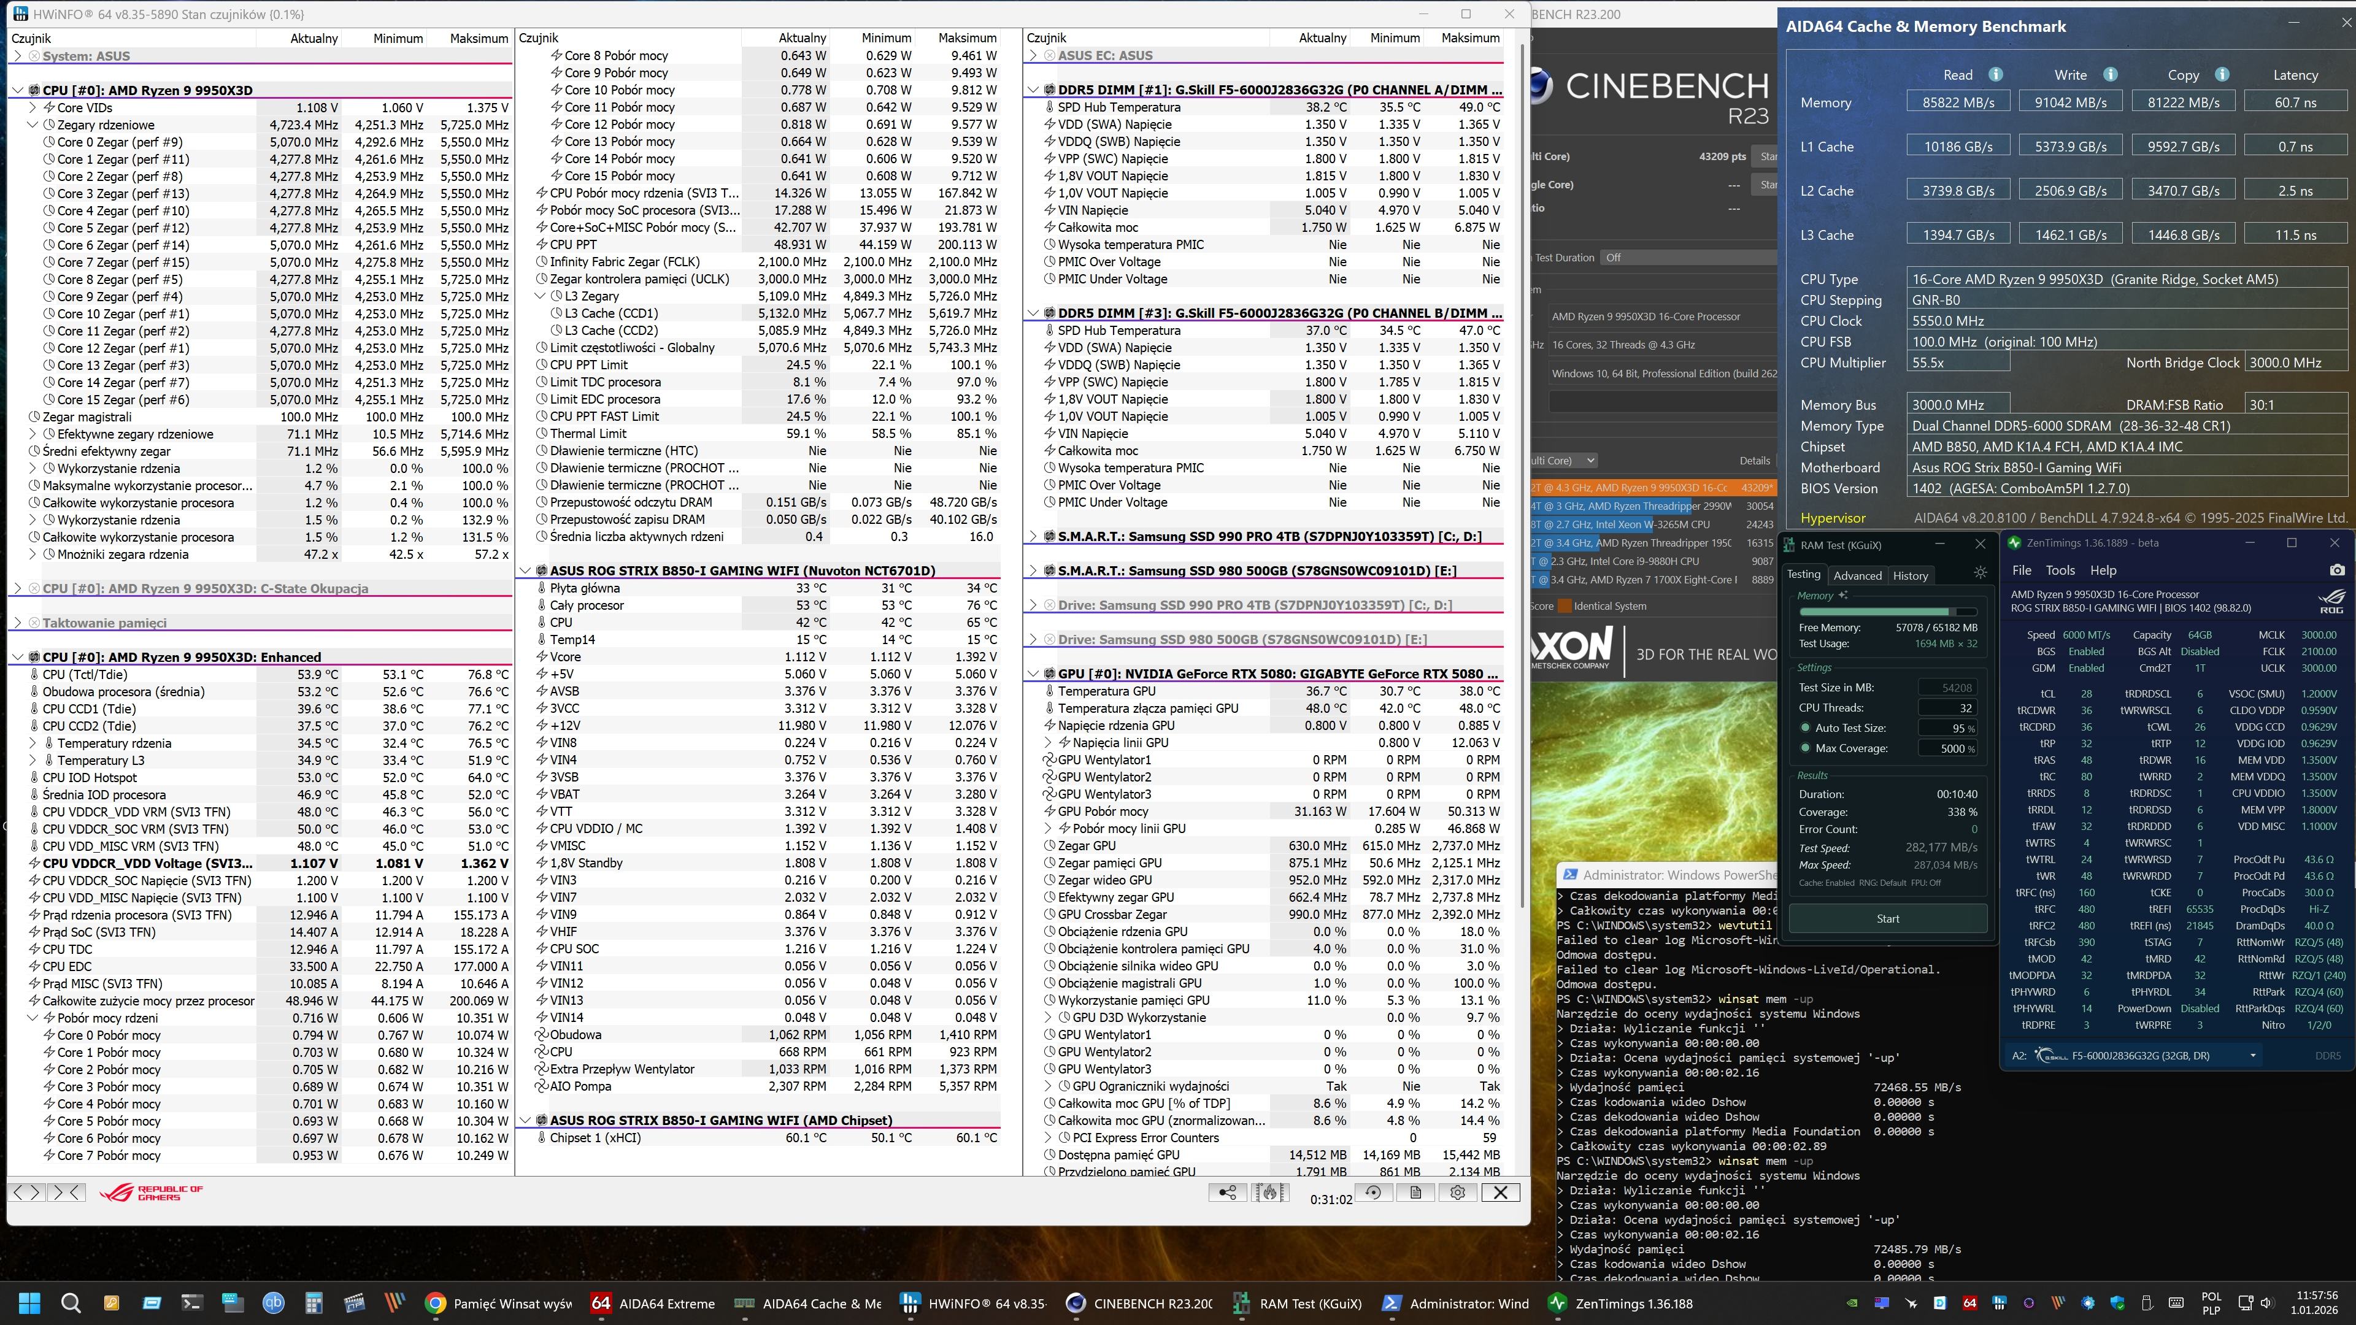
Task: Click the CPU Threads input field
Action: coord(1947,708)
